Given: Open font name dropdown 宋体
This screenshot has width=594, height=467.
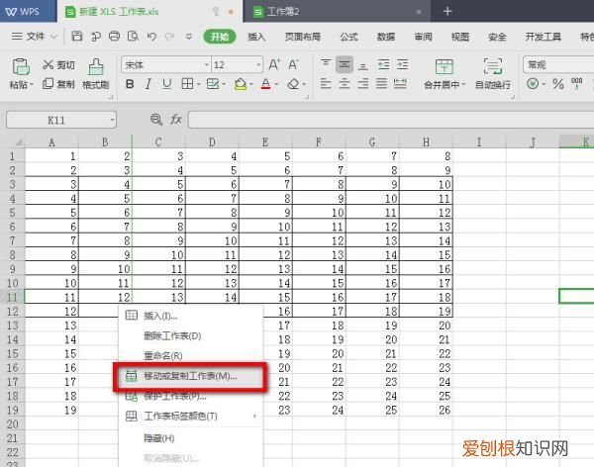Looking at the screenshot, I should (x=207, y=65).
